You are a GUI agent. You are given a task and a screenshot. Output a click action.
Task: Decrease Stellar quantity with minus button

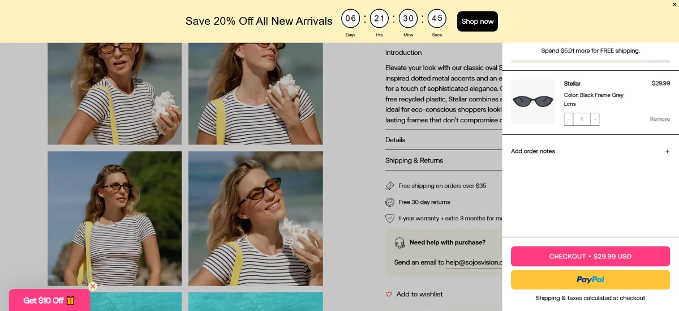pos(569,119)
